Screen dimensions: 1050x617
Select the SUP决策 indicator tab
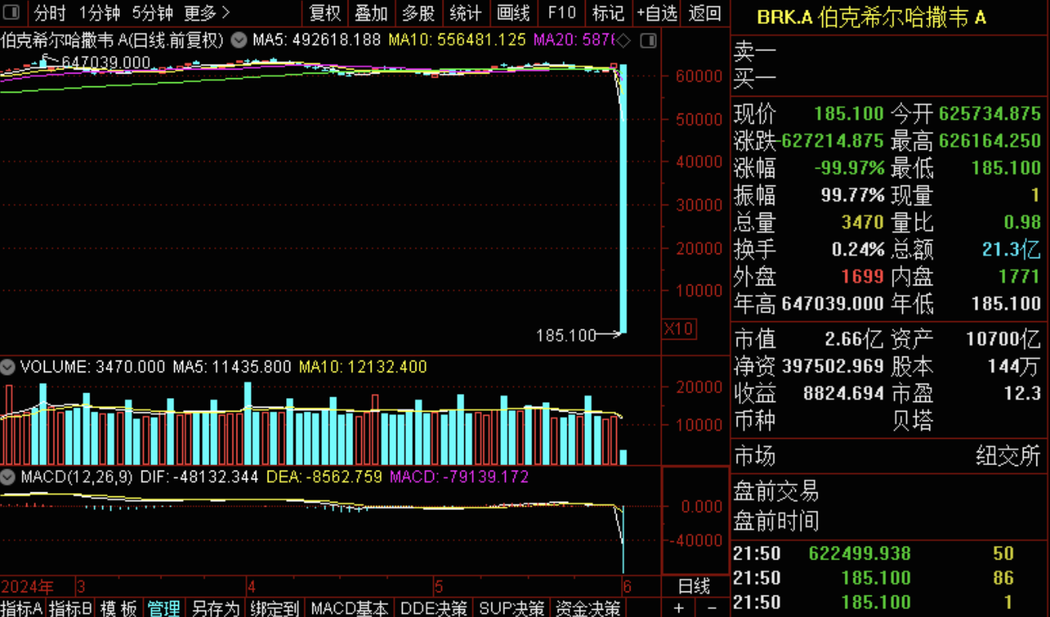tap(512, 608)
